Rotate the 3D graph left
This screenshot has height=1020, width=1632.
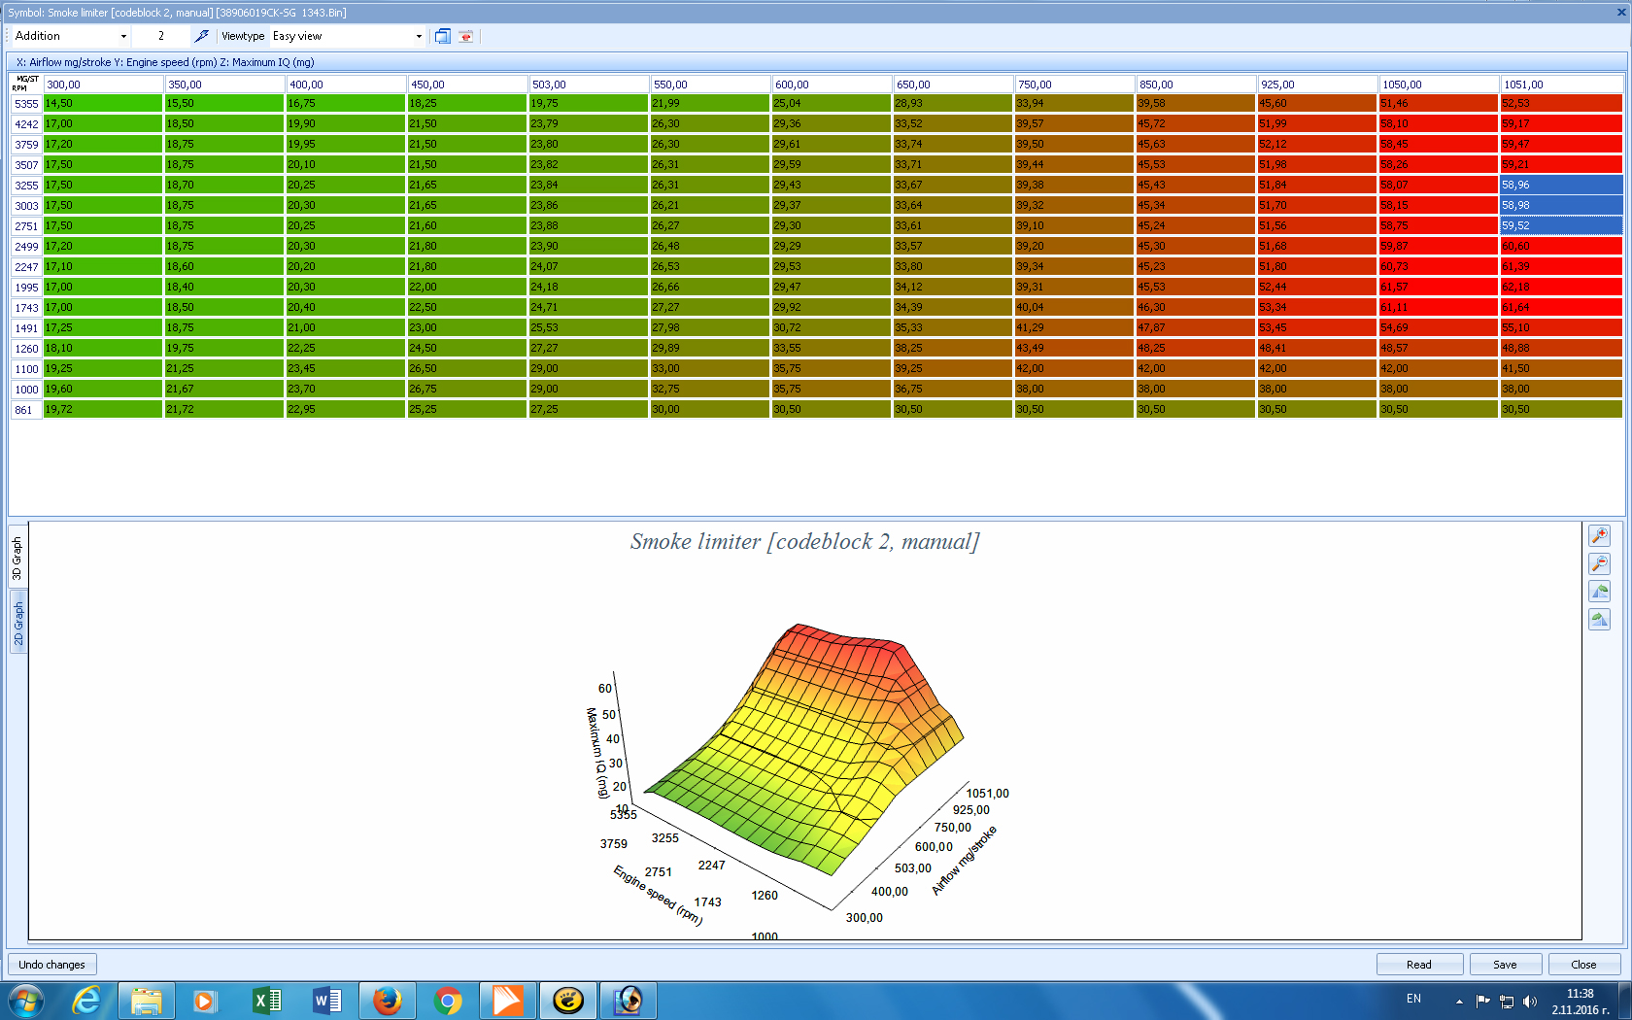coord(1599,592)
